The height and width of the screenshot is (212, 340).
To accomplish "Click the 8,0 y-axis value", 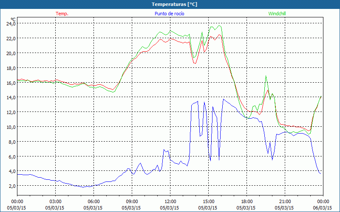I will tap(12, 142).
